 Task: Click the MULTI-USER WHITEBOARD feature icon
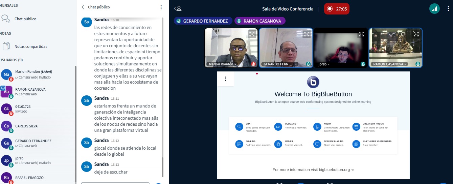pyautogui.click(x=356, y=144)
